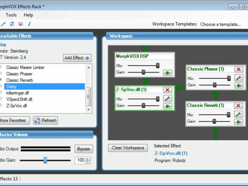Screen dimensions: 248x186
Task: Remove the Classic Phaser (1) effect
Action: pos(239,69)
